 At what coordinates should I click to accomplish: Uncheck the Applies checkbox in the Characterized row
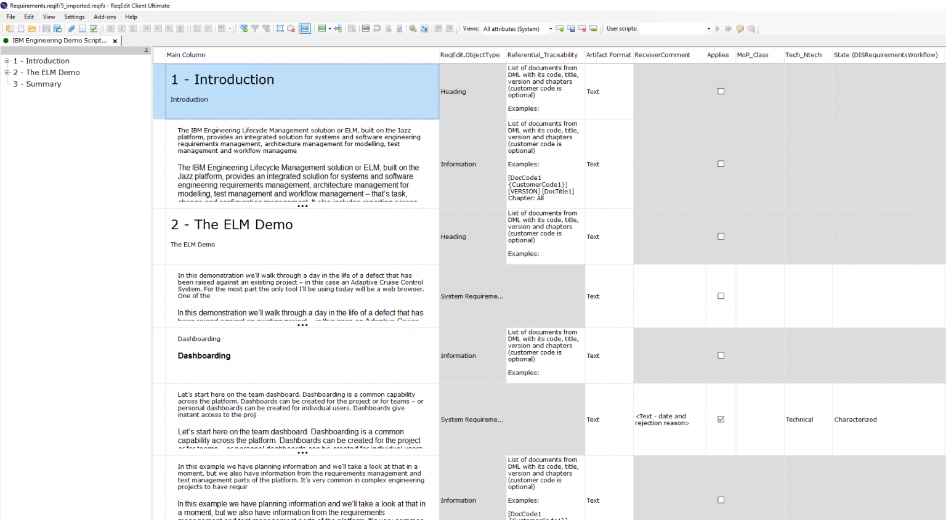point(721,420)
